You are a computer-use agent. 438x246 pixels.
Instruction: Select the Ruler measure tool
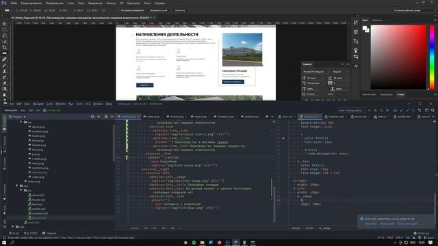point(4,53)
